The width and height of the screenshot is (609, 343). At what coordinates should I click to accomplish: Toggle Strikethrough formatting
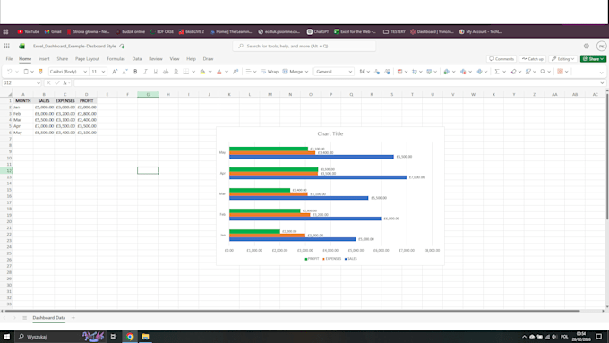166,72
